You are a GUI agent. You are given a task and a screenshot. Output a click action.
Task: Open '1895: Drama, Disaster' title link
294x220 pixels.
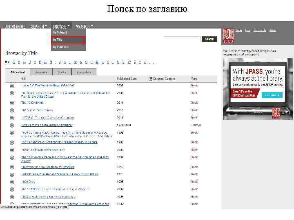pyautogui.click(x=60, y=174)
